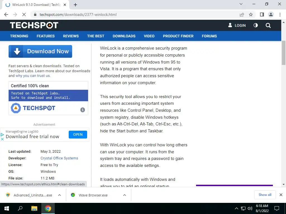286x214 pixels.
Task: Click the Chrome taskbar icon
Action: pyautogui.click(x=48, y=208)
